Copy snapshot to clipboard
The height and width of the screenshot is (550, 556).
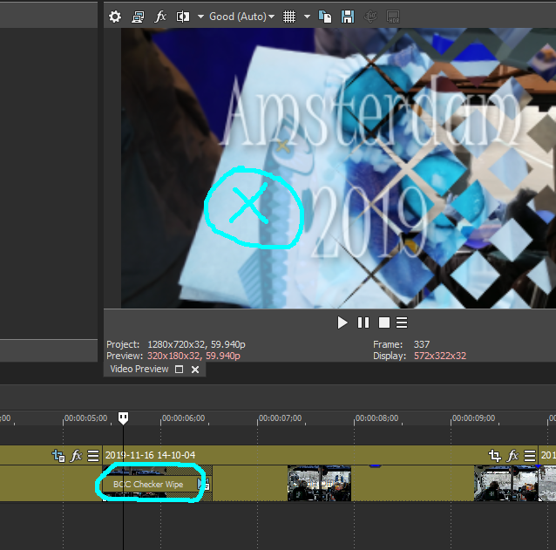(x=325, y=17)
